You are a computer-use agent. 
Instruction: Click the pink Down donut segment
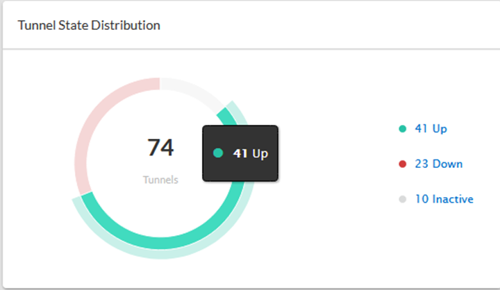coord(85,137)
